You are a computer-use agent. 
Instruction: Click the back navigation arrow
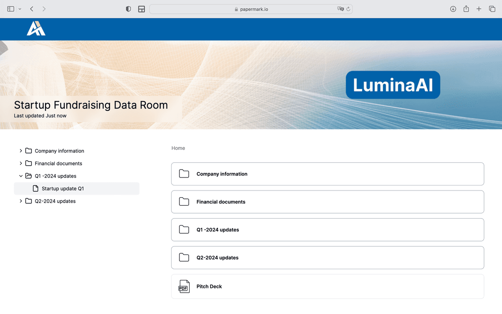31,8
